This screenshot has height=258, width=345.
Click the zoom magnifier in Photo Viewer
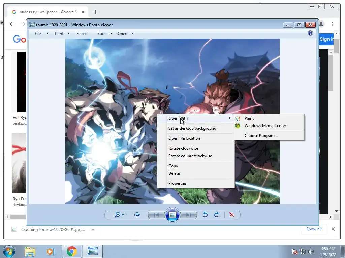[118, 215]
